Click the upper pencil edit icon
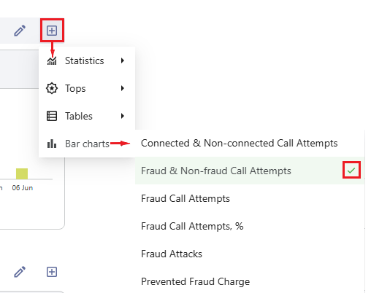The height and width of the screenshot is (293, 371). 20,31
